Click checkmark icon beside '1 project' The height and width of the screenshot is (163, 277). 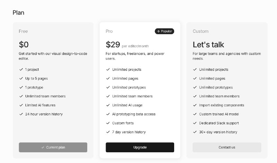pos(21,69)
